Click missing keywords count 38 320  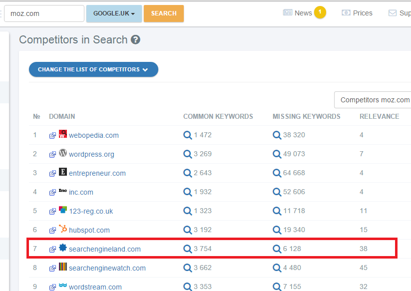pos(294,135)
